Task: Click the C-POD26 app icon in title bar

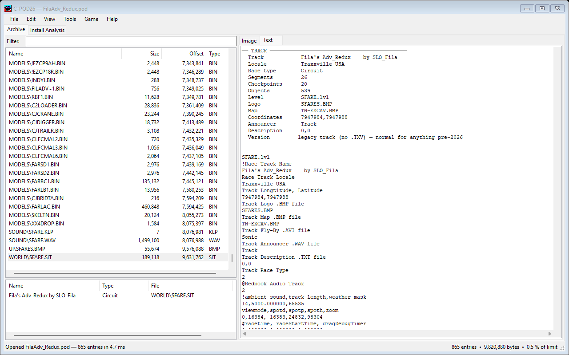Action: click(8, 8)
